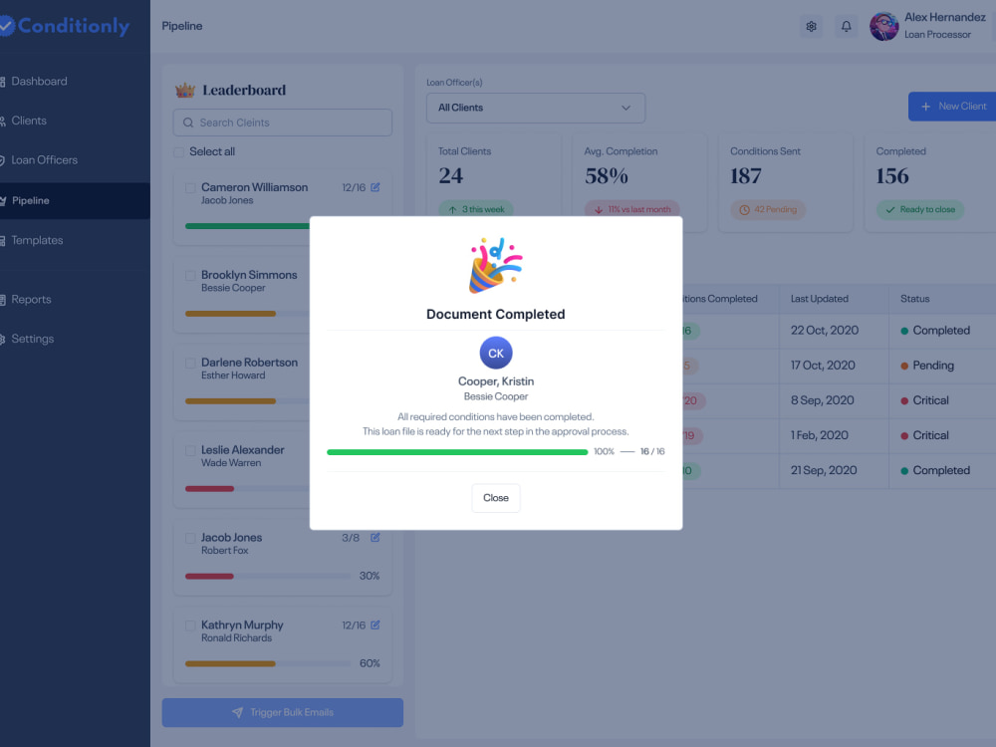
Task: Click the clock icon in 42 Pending badge
Action: tap(744, 209)
